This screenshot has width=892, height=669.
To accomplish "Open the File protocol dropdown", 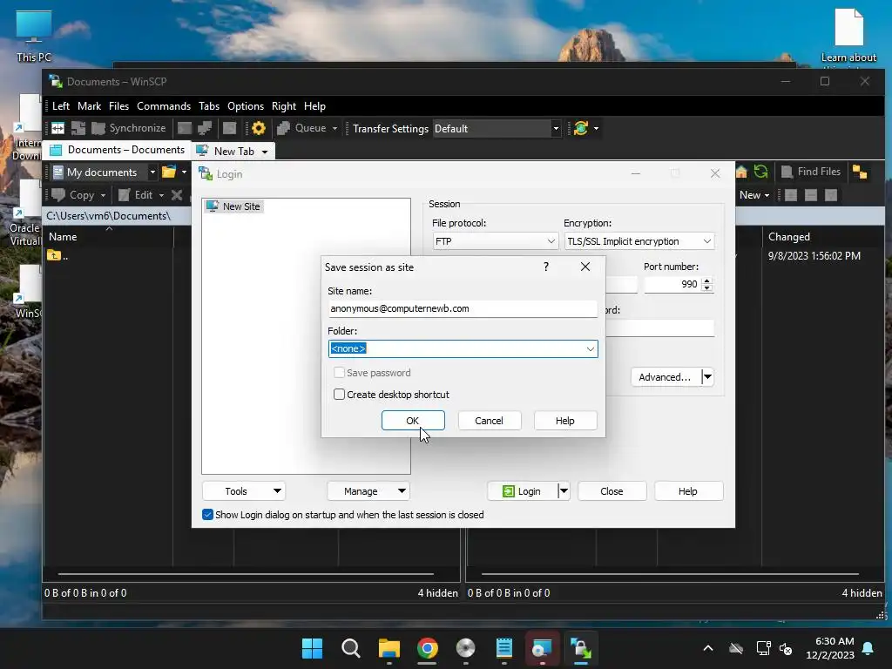I will click(x=495, y=241).
